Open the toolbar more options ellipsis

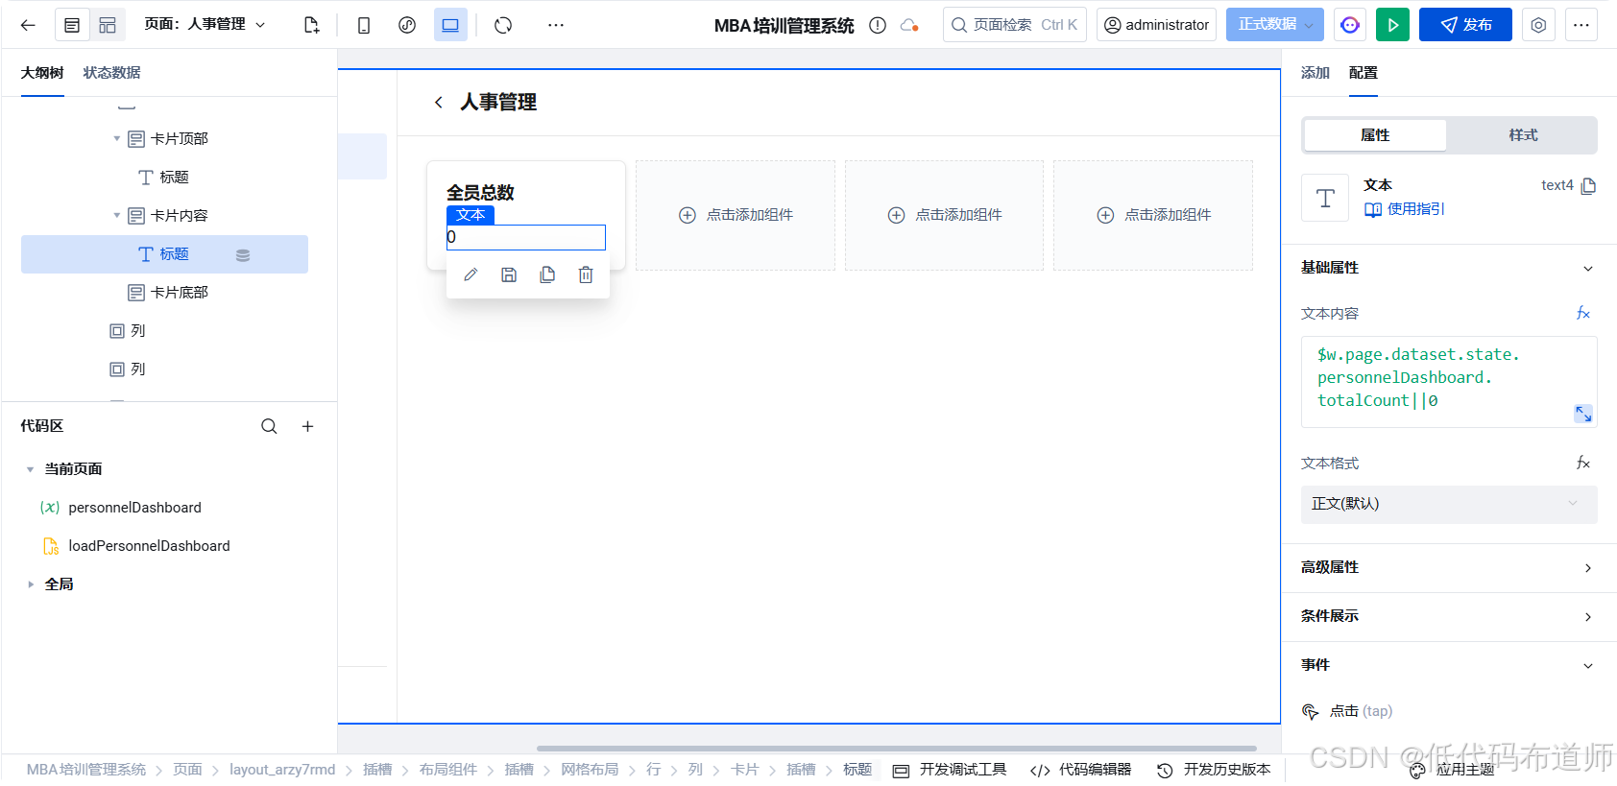556,25
